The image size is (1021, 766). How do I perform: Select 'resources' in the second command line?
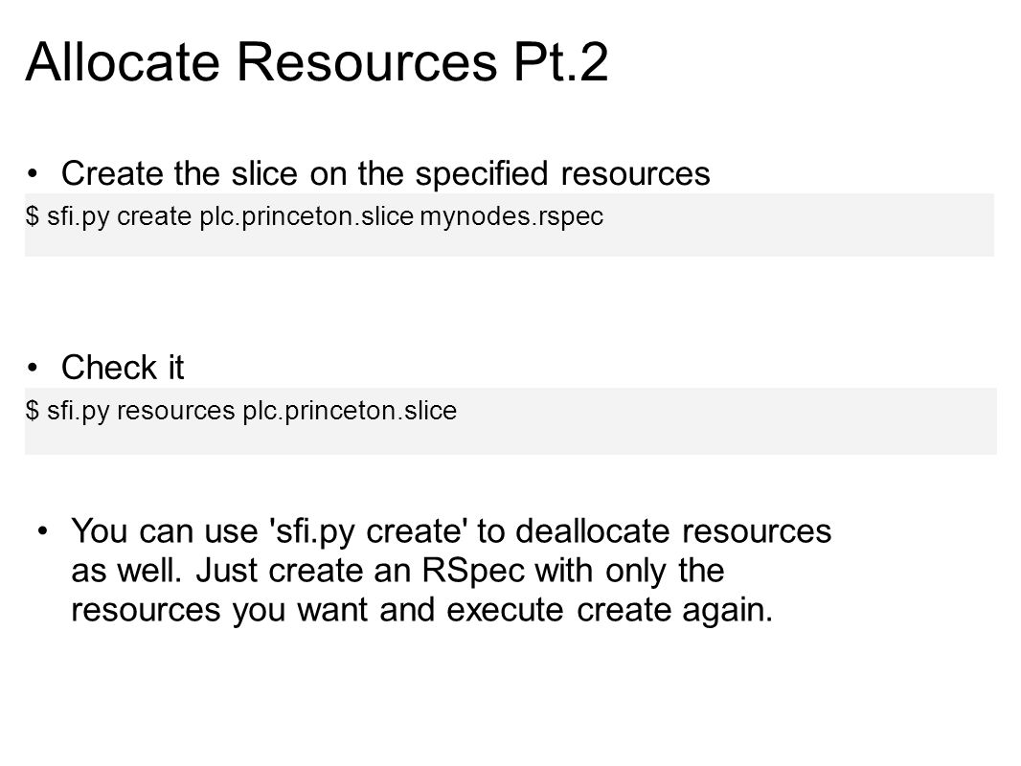point(176,411)
